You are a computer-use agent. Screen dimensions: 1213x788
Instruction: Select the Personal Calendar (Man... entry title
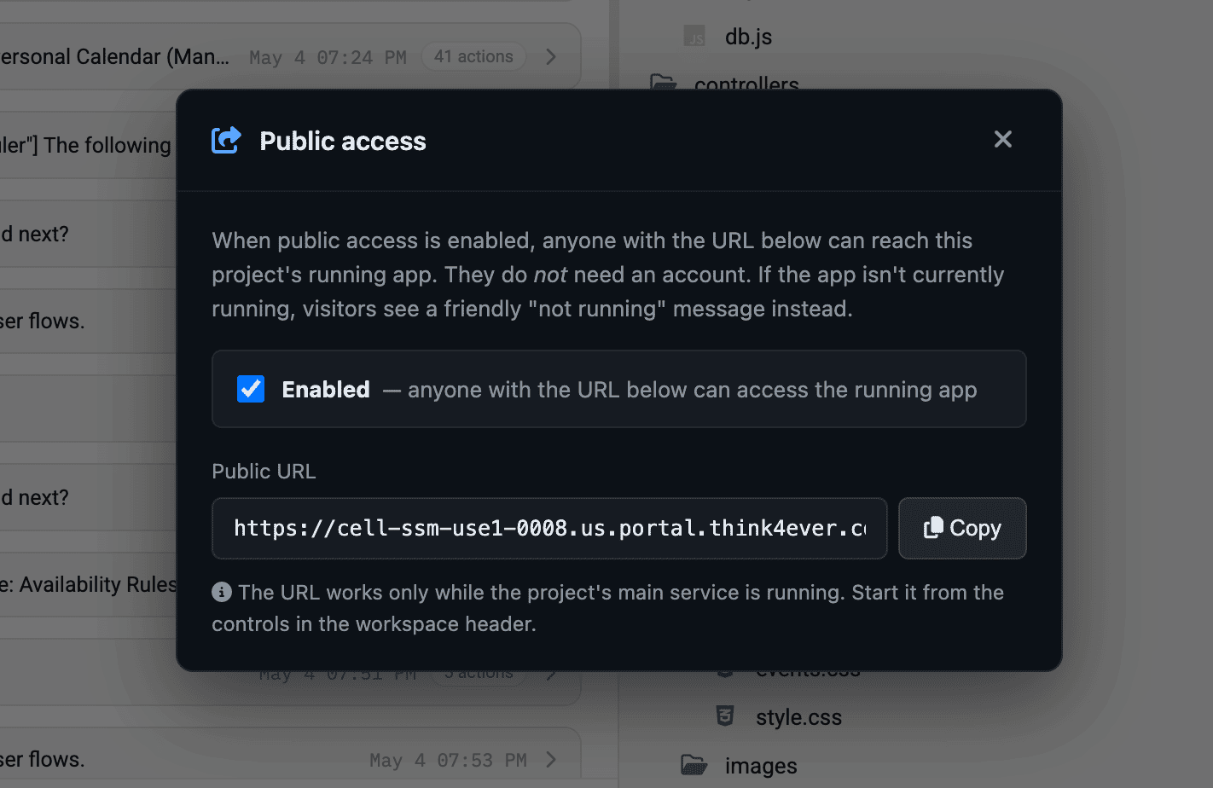click(x=115, y=57)
